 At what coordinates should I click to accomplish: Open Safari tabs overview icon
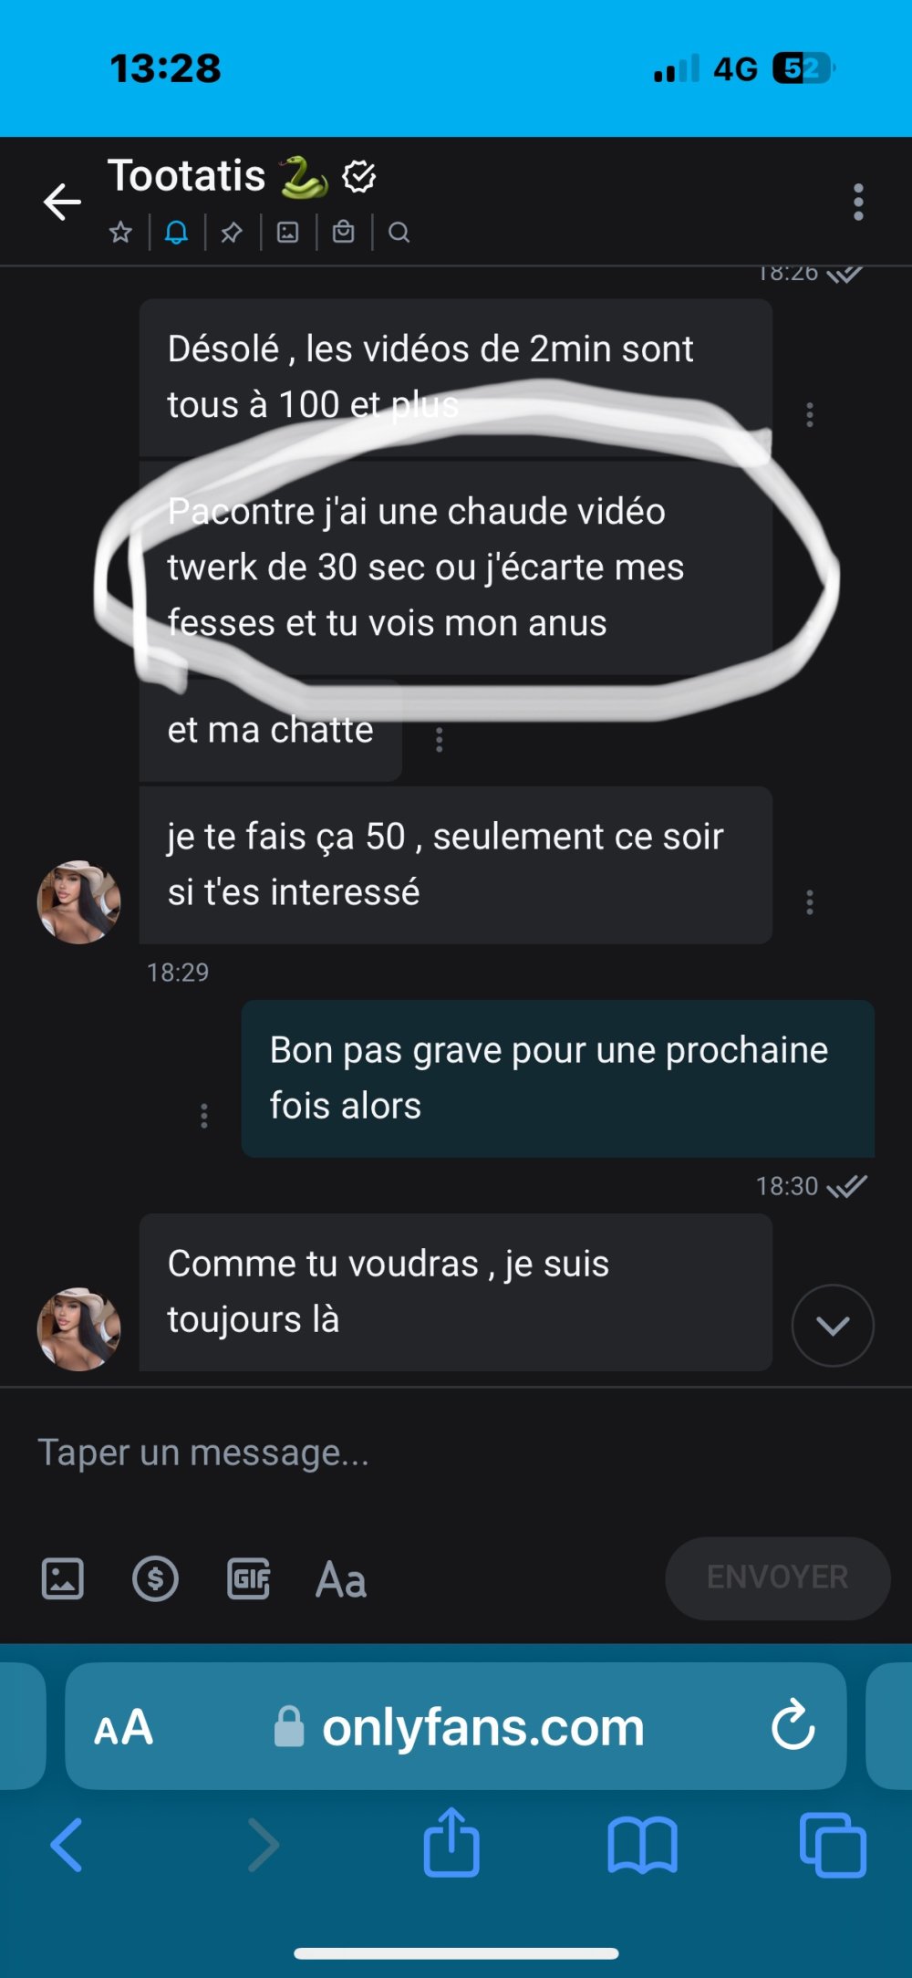pyautogui.click(x=833, y=1845)
